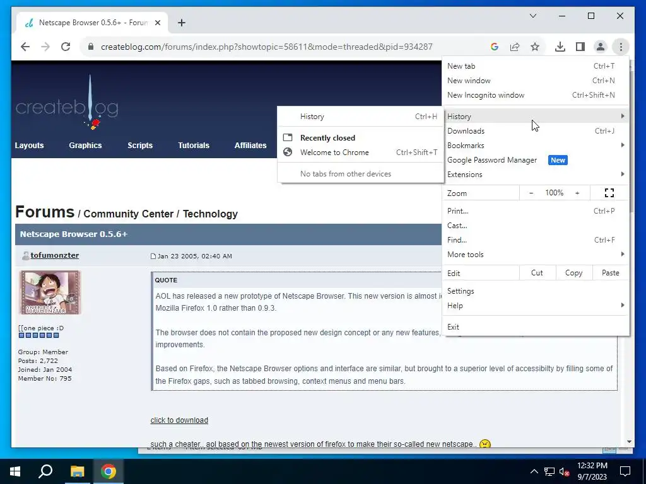Close the three-dot Chrome menu button

(x=621, y=47)
